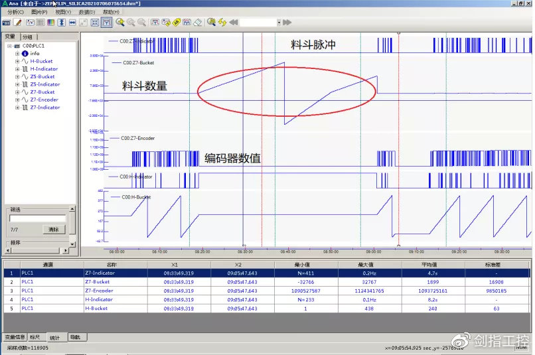Expand the info tree node
The height and width of the screenshot is (355, 535).
[x=17, y=54]
